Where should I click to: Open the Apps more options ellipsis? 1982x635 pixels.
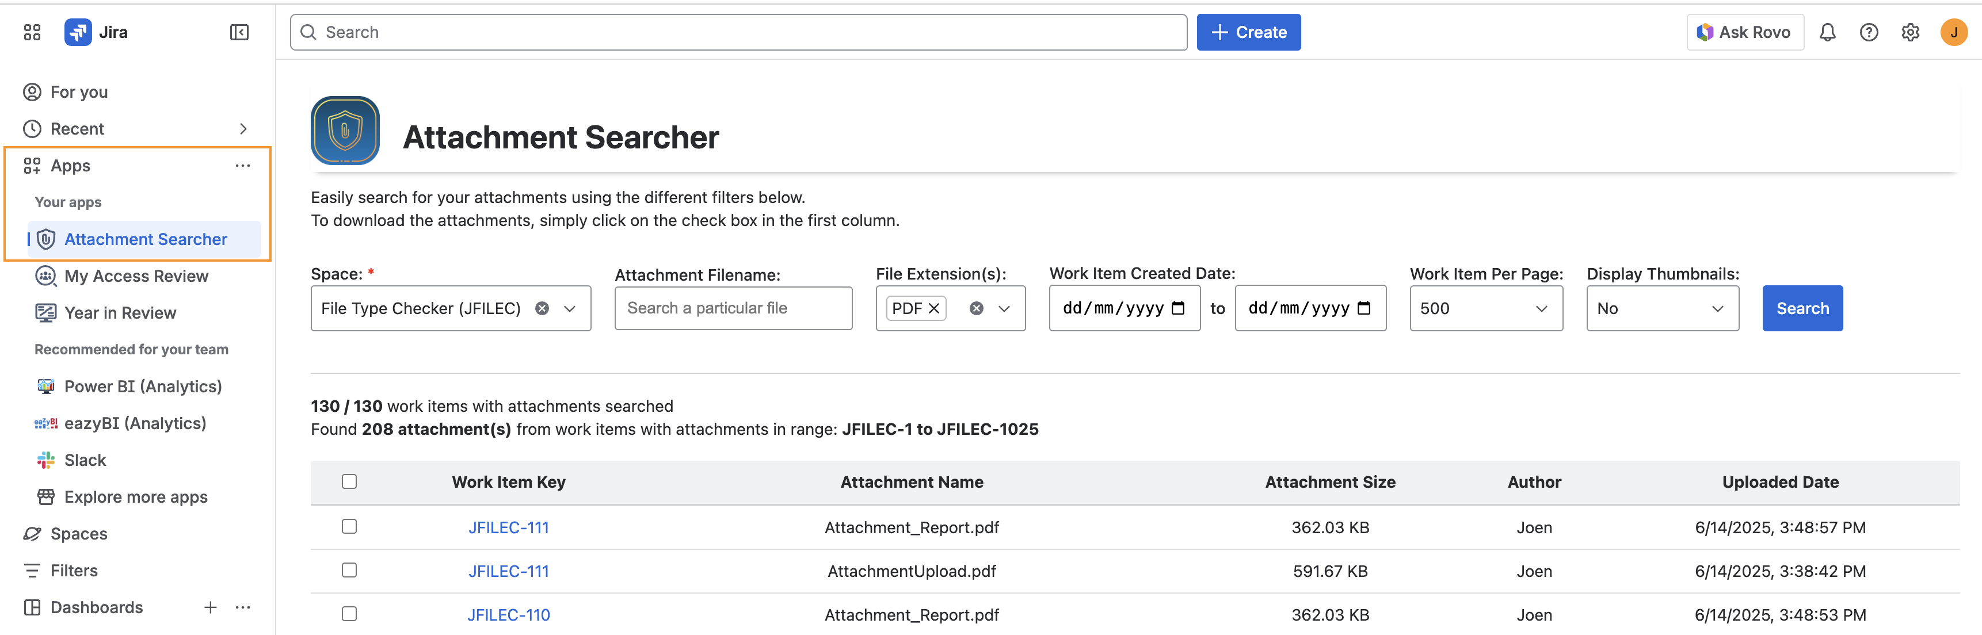[243, 165]
